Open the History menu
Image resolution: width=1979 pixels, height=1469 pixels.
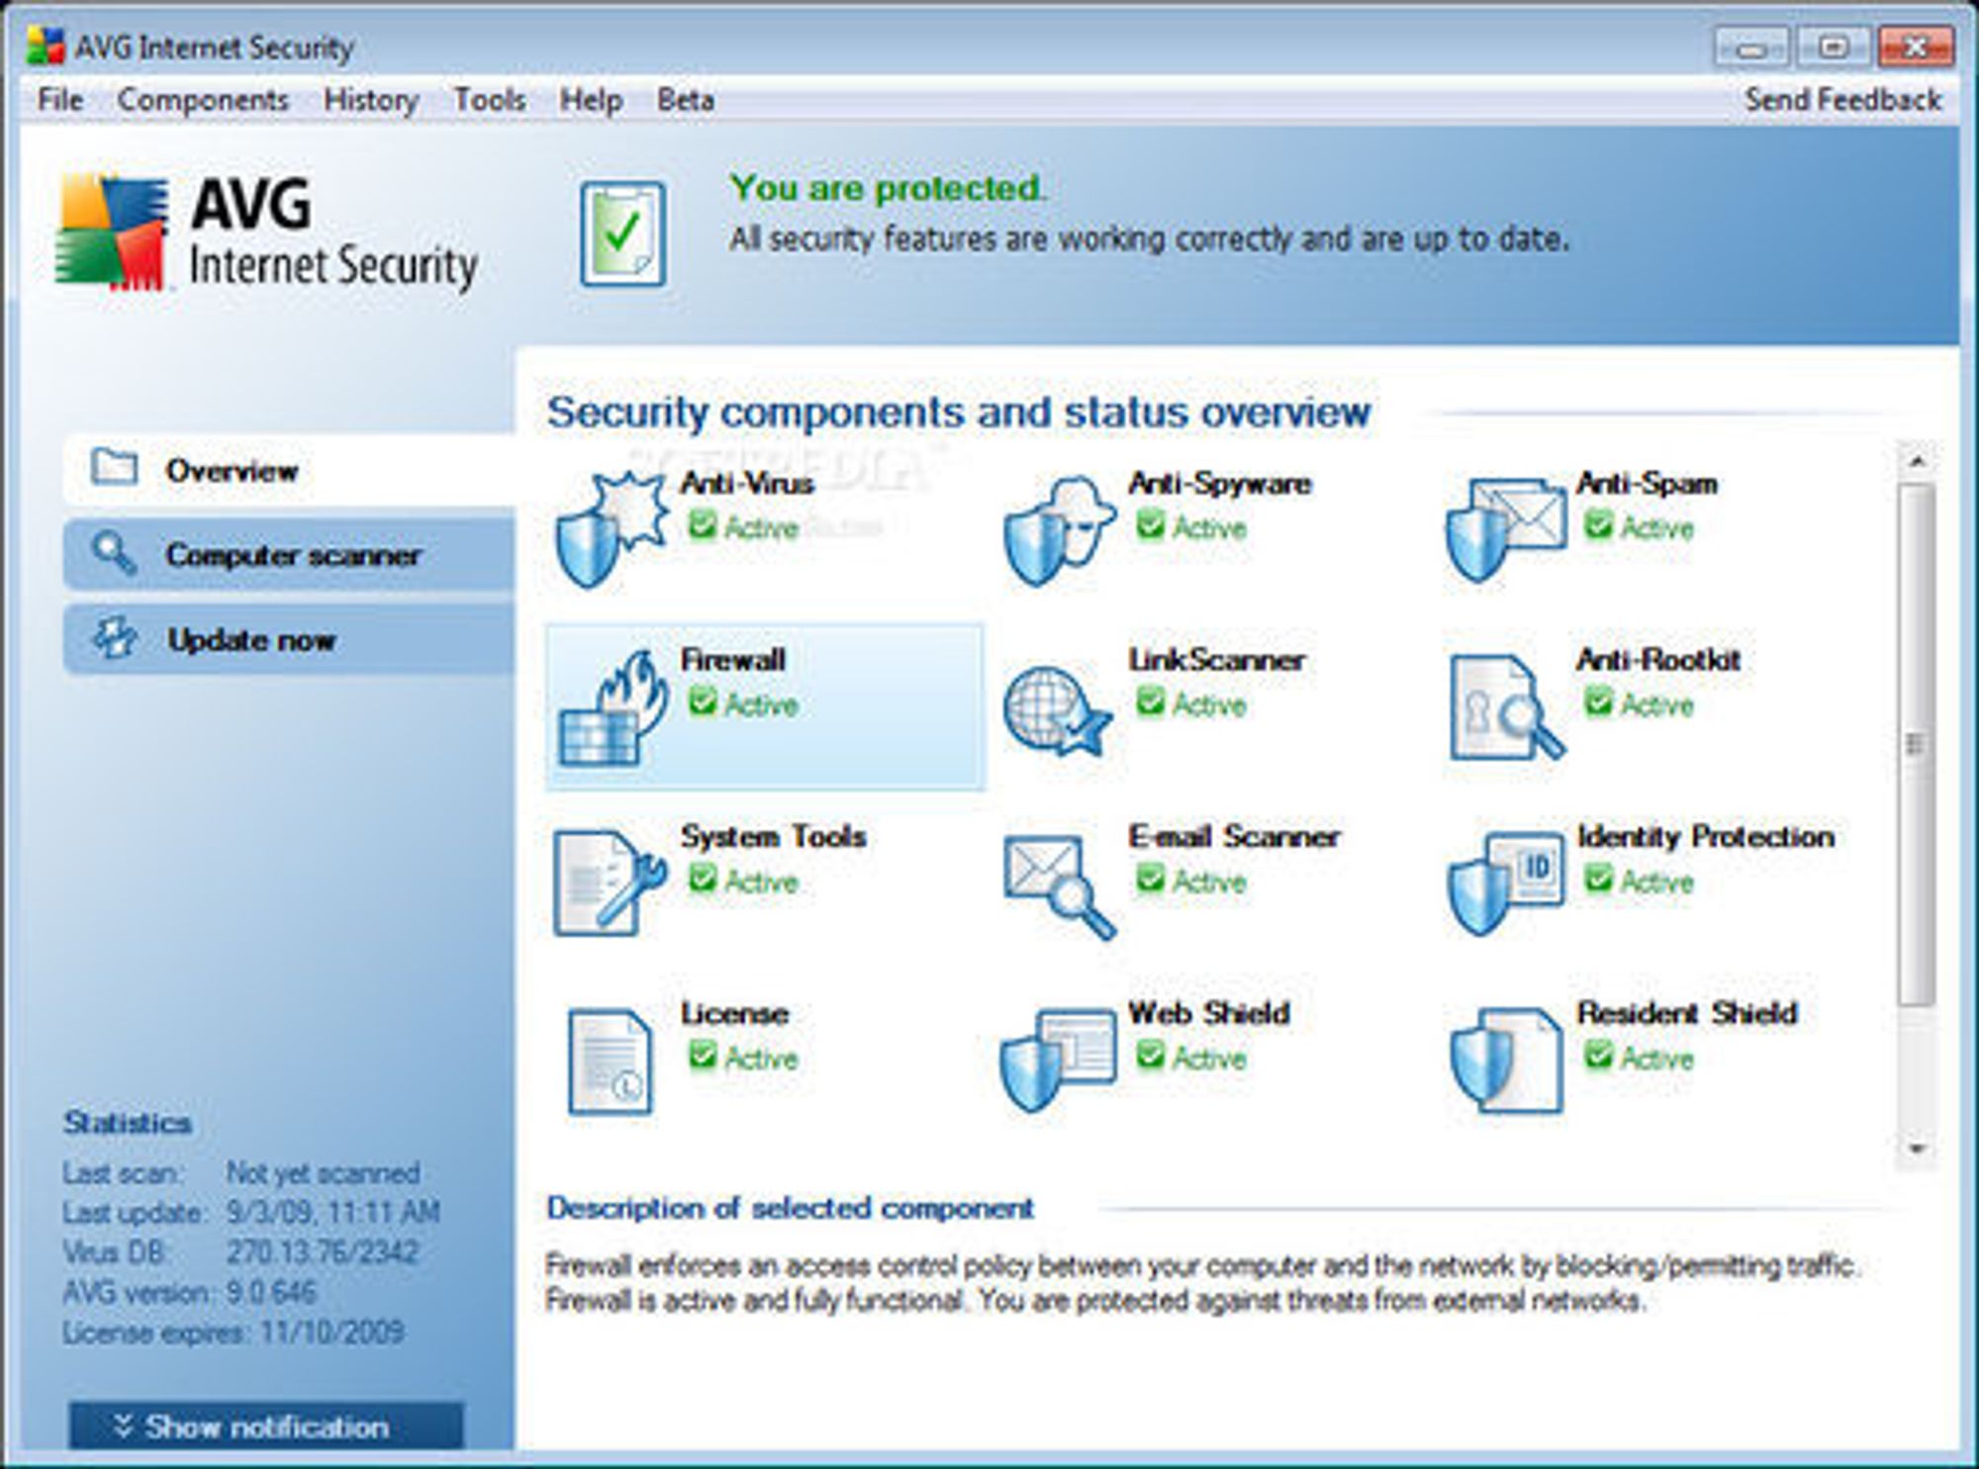(x=371, y=100)
